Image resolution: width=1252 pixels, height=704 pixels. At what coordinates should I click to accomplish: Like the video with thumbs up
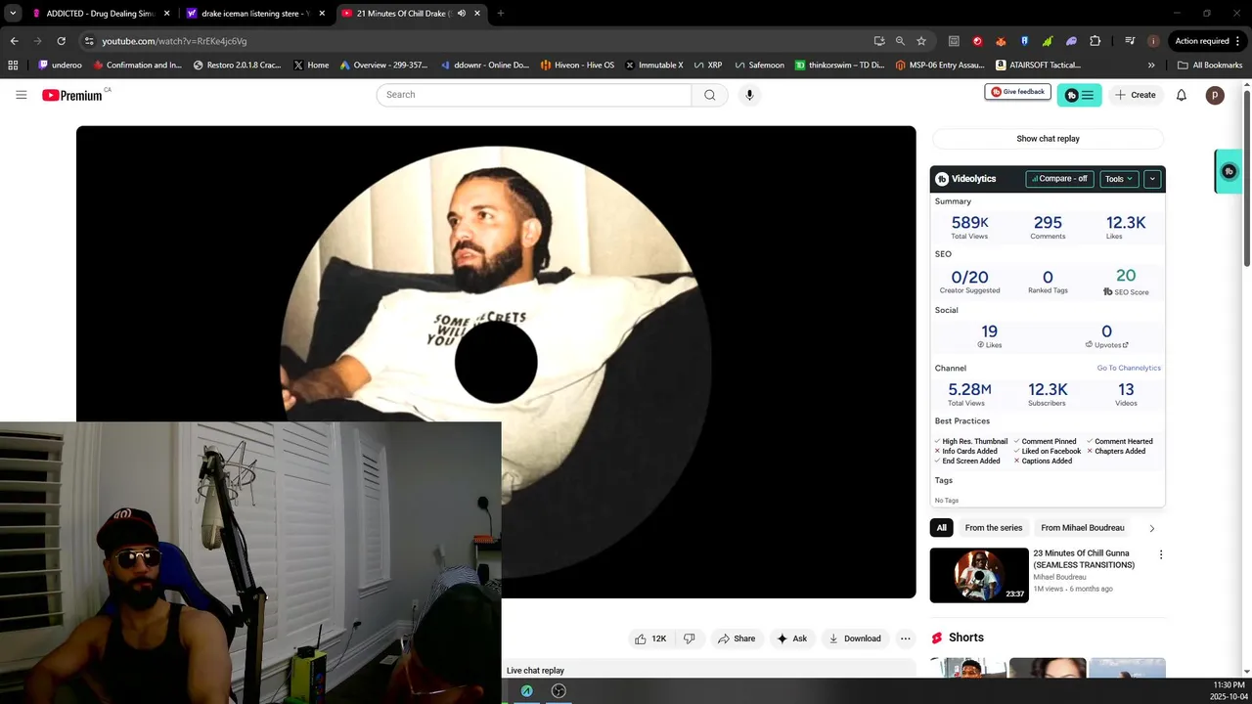(650, 638)
